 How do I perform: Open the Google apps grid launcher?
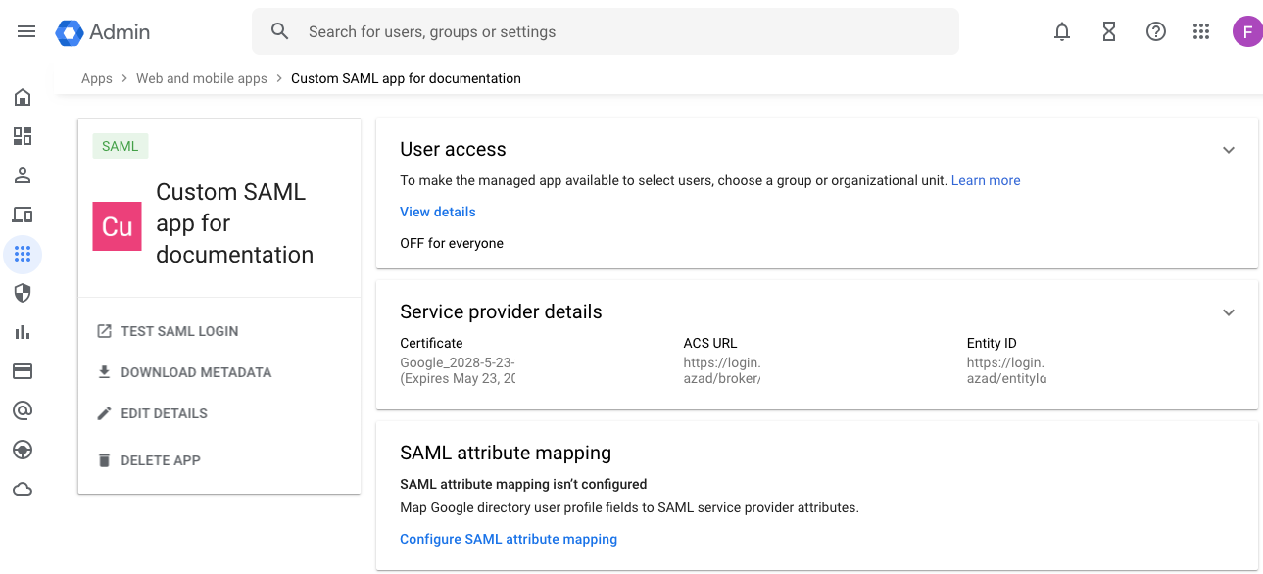[1201, 31]
